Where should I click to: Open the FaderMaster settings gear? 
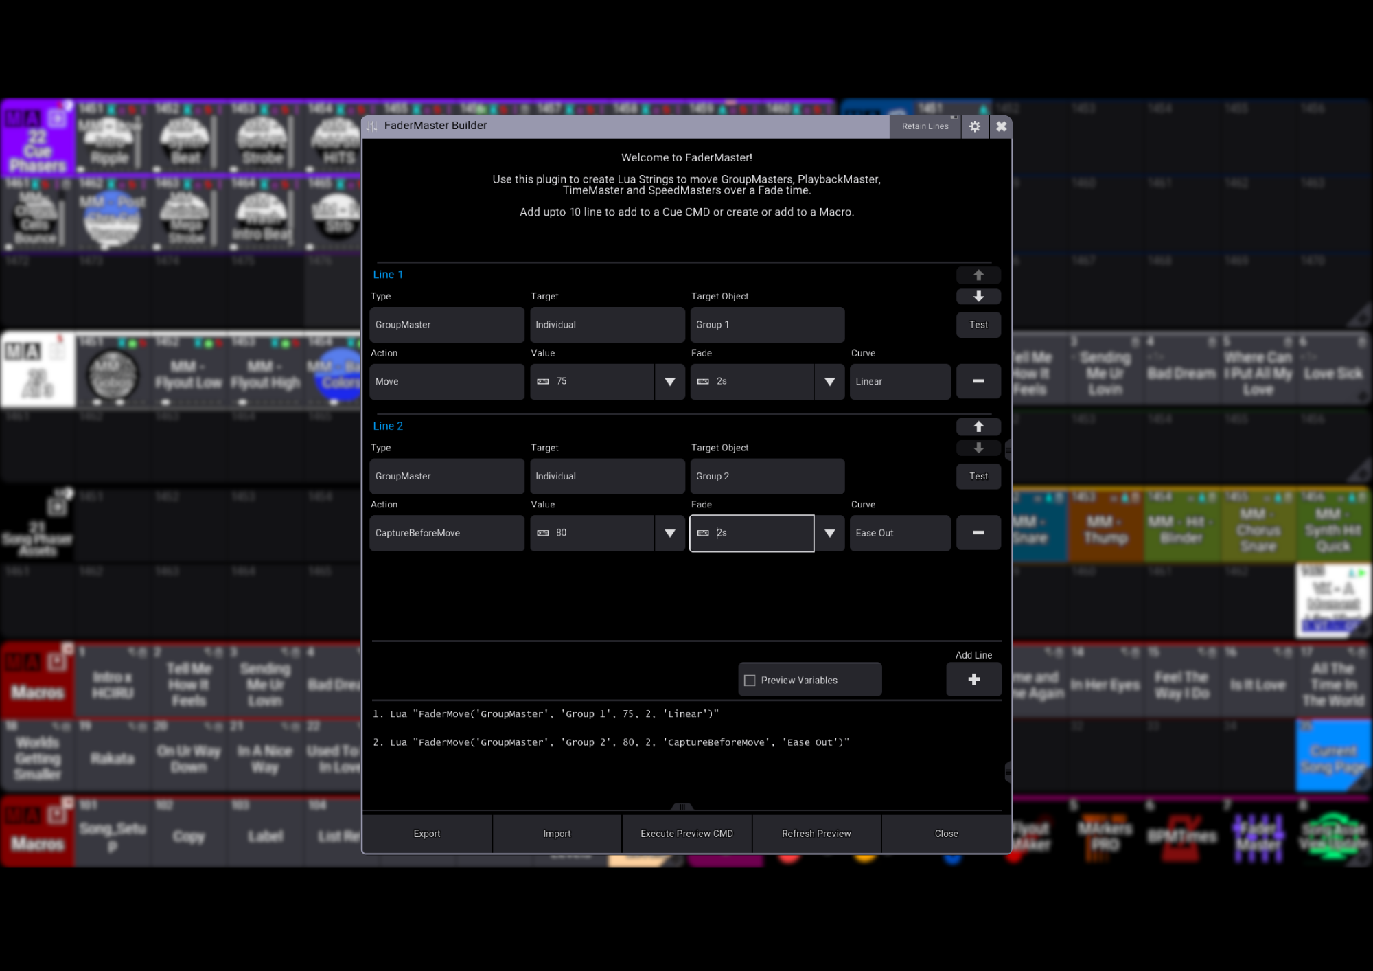click(x=974, y=126)
